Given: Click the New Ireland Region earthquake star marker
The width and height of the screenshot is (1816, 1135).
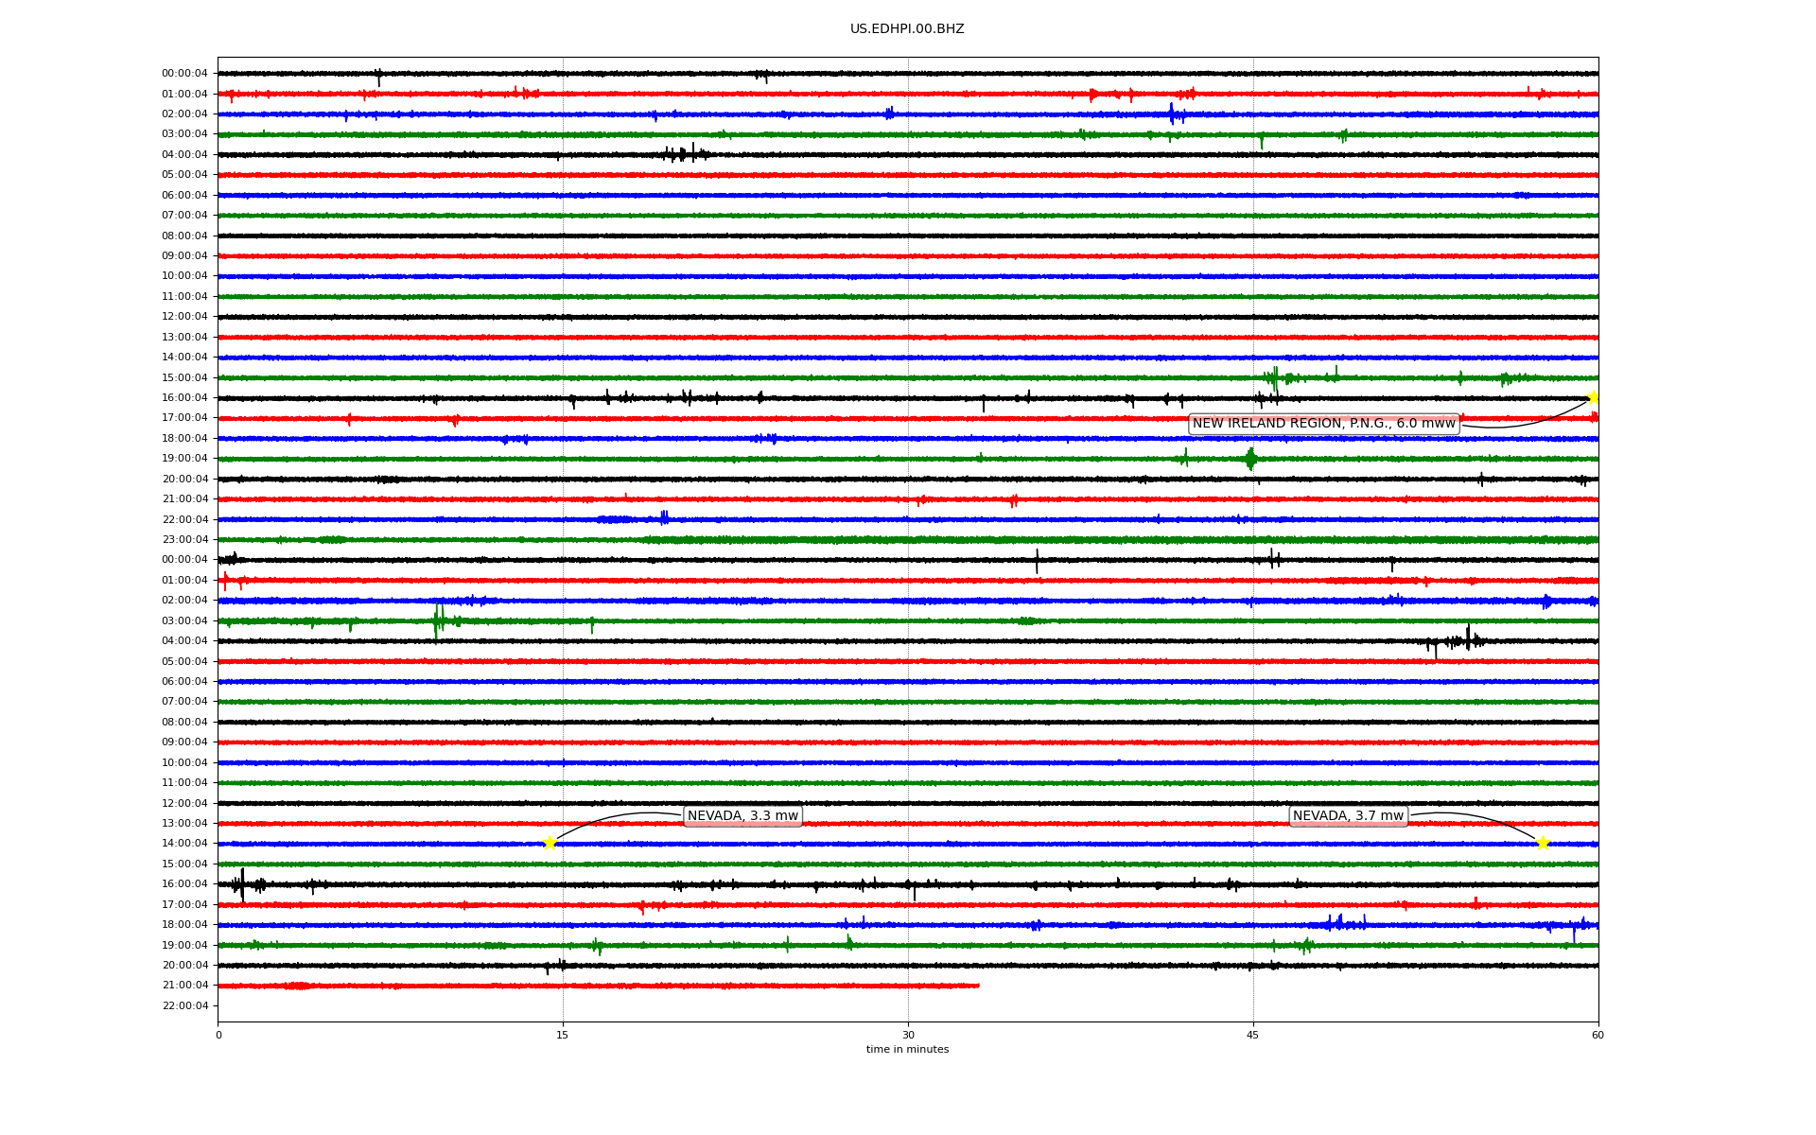Looking at the screenshot, I should pos(1594,397).
